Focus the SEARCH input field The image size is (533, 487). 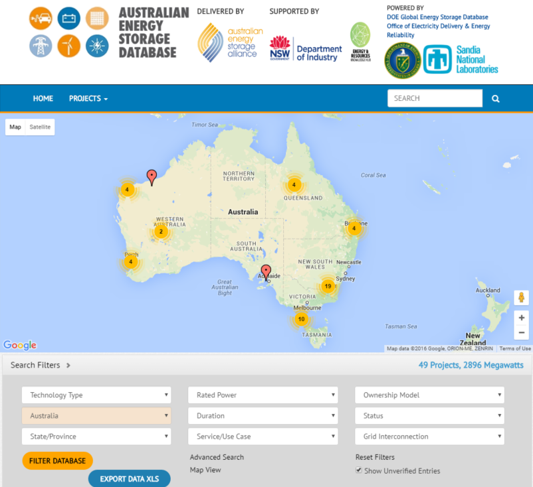coord(435,98)
